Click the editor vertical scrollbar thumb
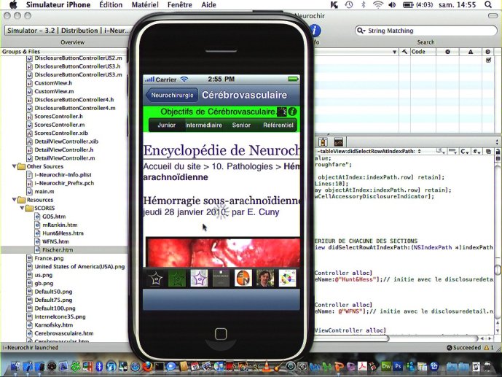502x377 pixels. [498, 269]
